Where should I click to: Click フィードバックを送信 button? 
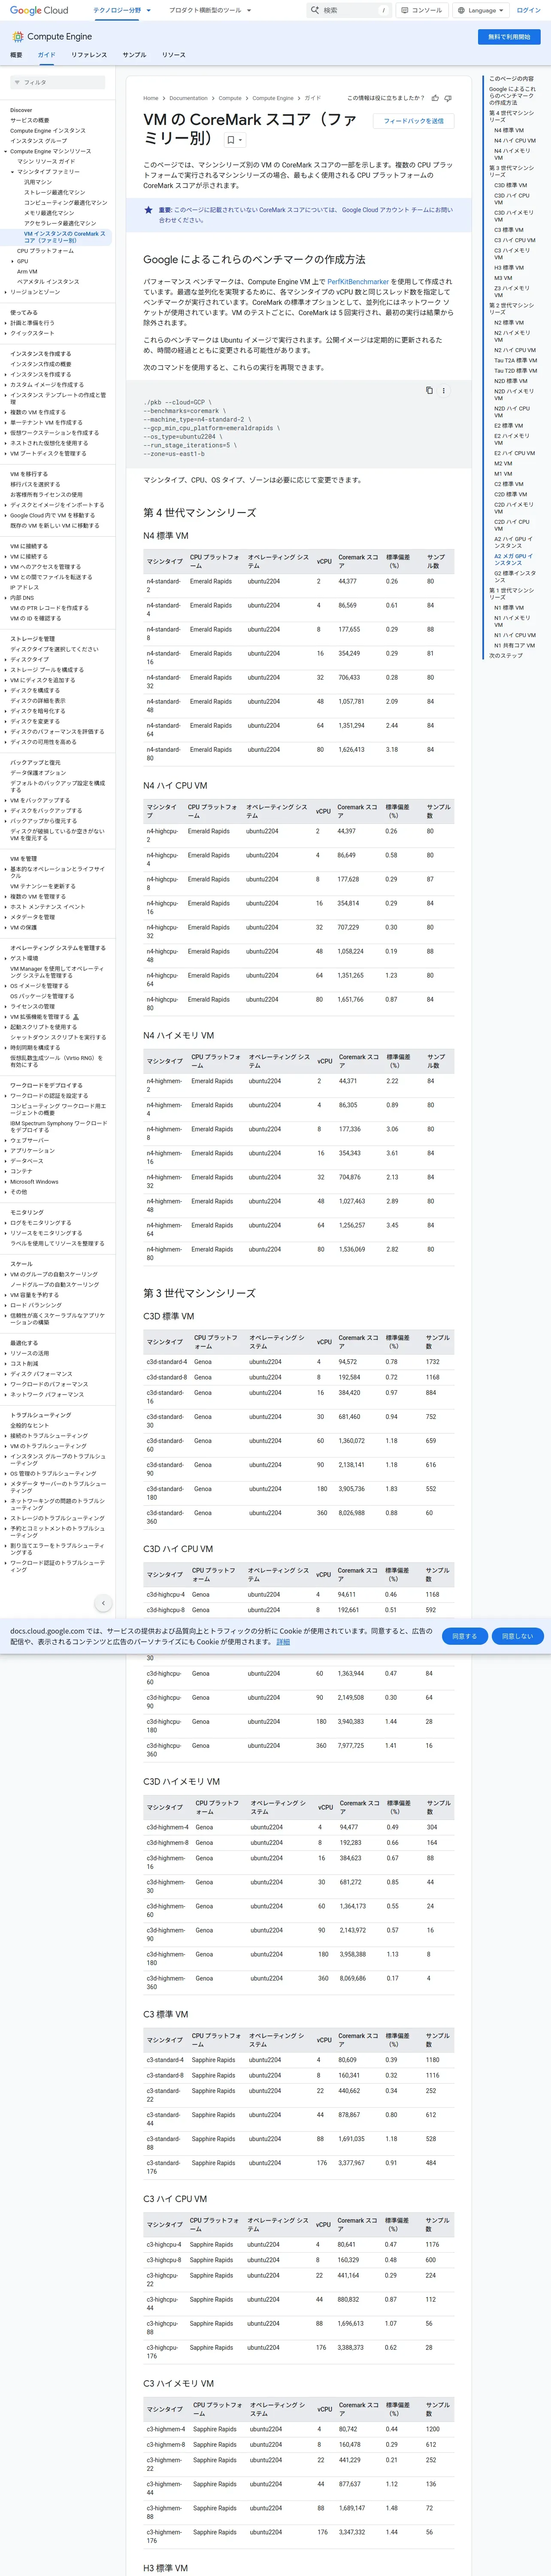point(414,121)
